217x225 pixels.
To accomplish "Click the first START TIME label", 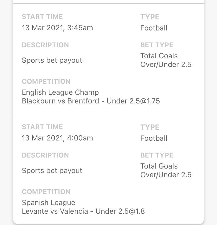I will 42,17.
